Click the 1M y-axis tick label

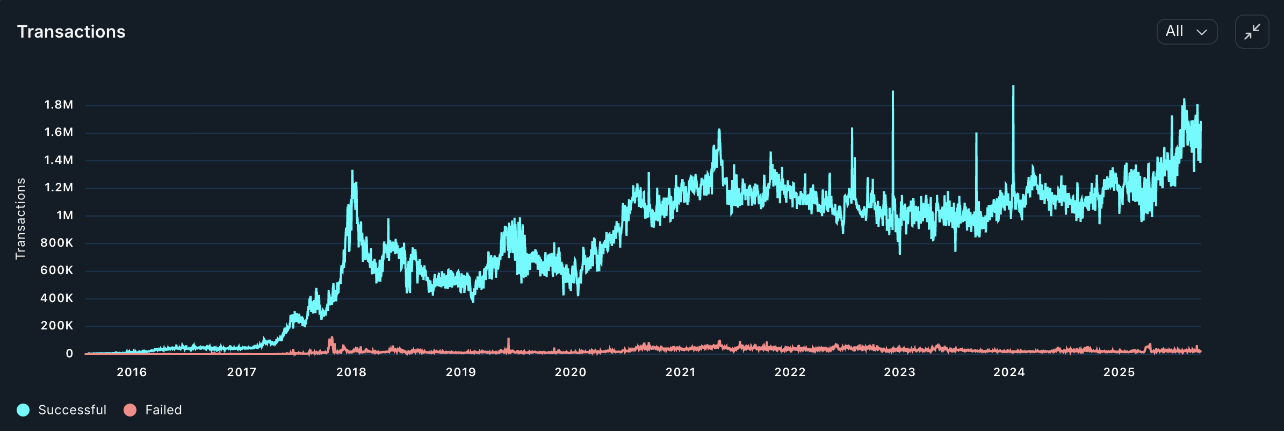click(64, 215)
